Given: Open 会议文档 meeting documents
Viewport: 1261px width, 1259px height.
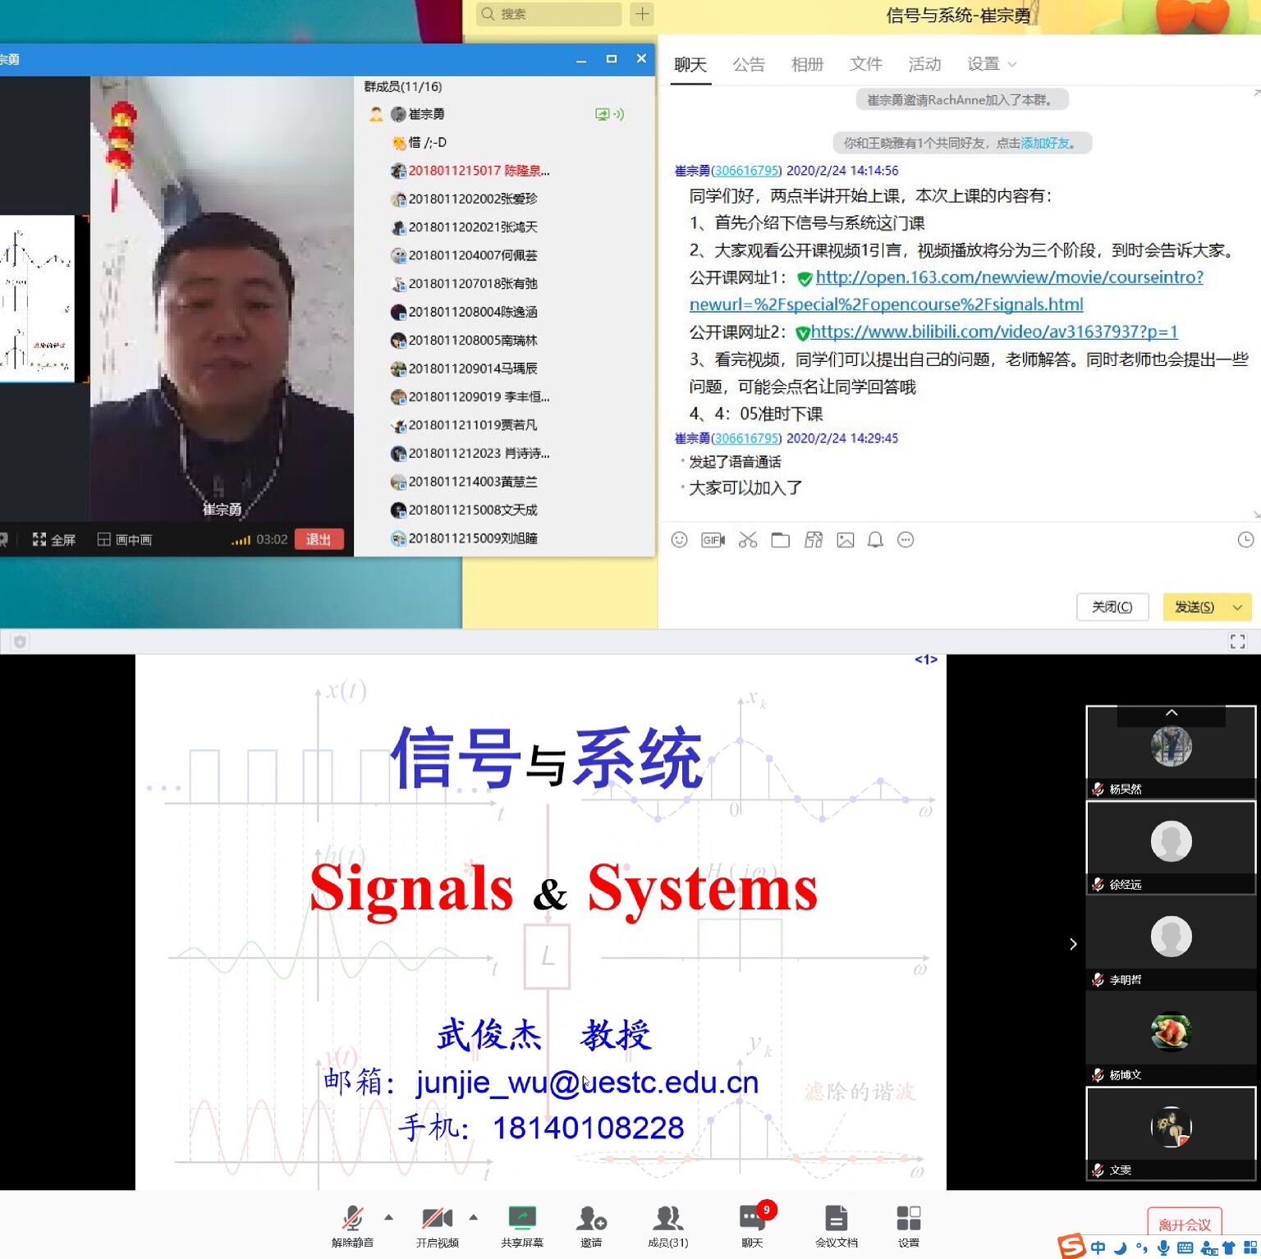Looking at the screenshot, I should pos(836,1219).
